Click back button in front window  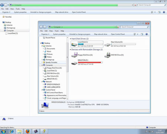[x=41, y=27]
